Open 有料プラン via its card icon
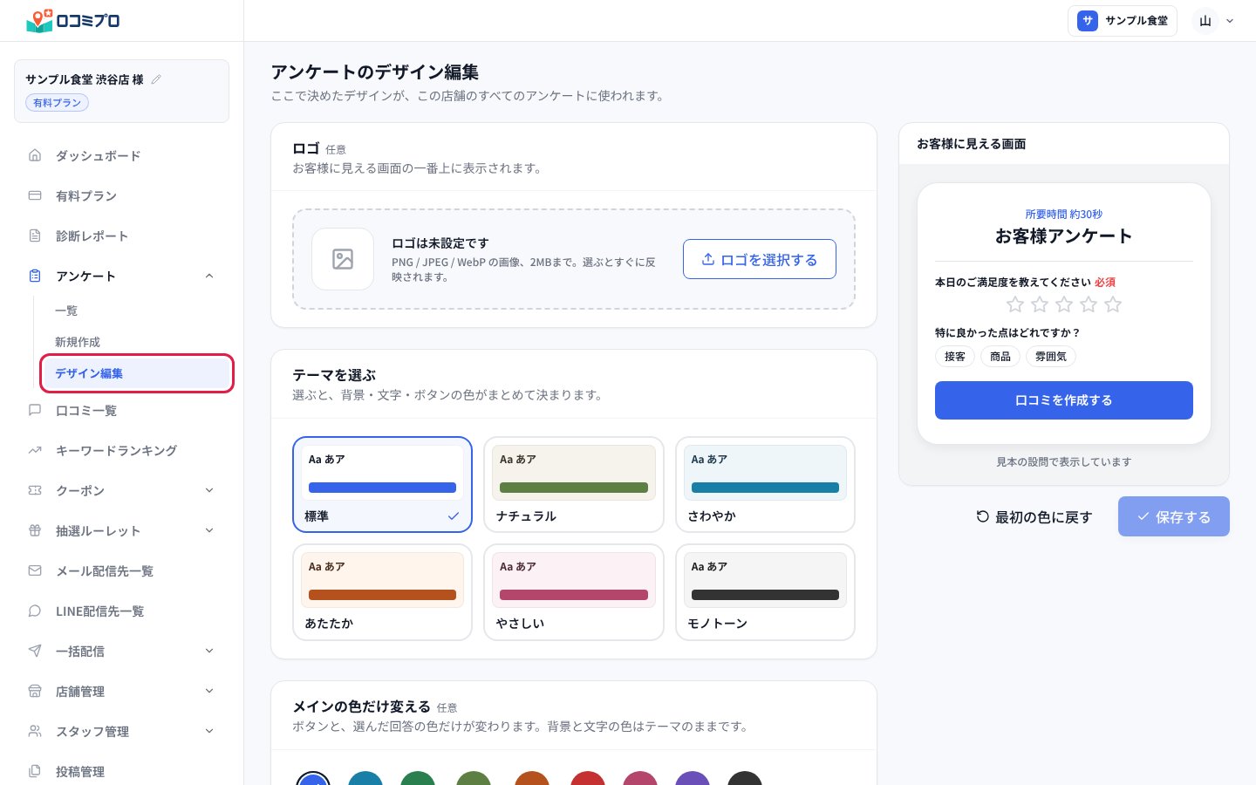1256x785 pixels. [35, 195]
